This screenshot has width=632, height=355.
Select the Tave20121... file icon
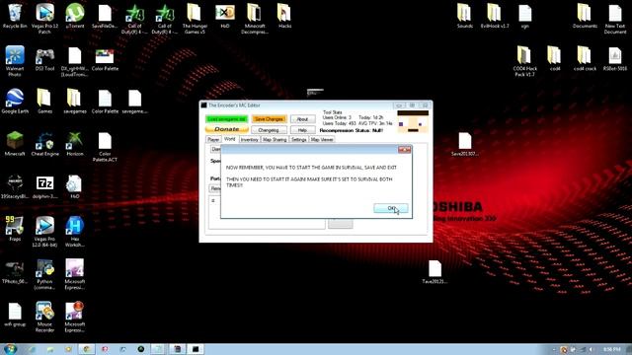click(x=434, y=272)
